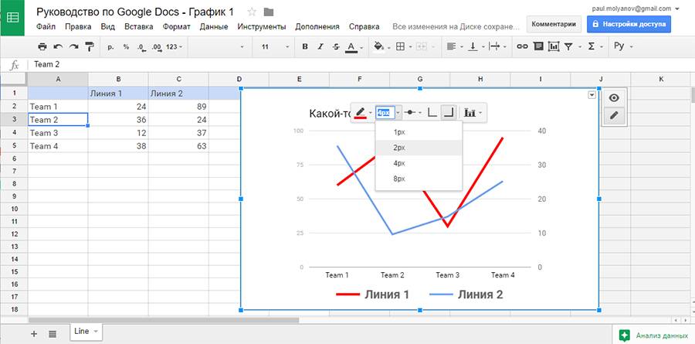Click the Настройки доступа share button
Image resolution: width=695 pixels, height=344 pixels.
pyautogui.click(x=629, y=24)
